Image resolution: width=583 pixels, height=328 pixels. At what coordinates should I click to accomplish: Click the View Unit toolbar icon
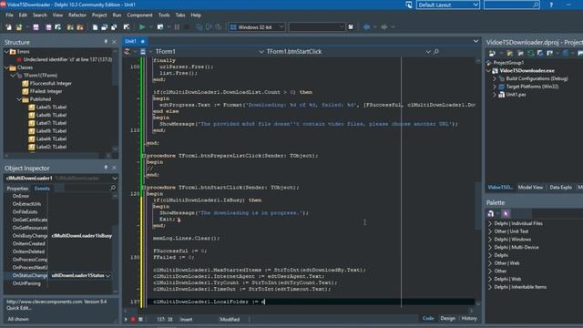[x=95, y=27]
